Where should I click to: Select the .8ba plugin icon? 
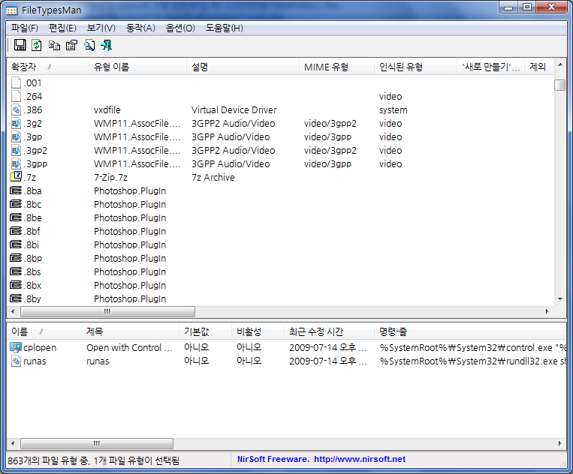tap(16, 190)
